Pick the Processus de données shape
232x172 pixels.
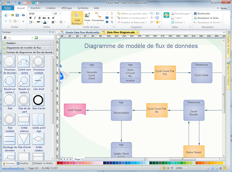point(9,61)
